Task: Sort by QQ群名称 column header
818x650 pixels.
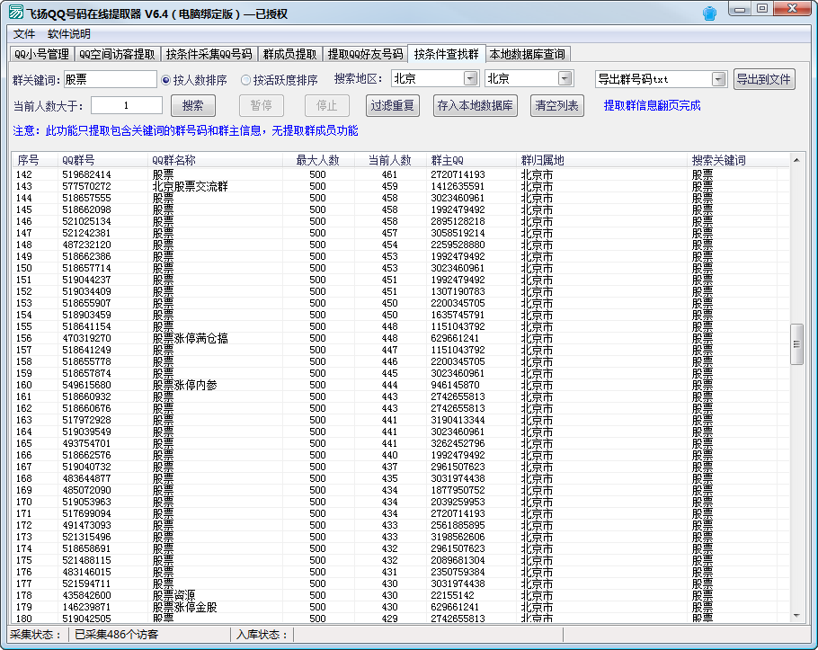Action: (x=216, y=160)
